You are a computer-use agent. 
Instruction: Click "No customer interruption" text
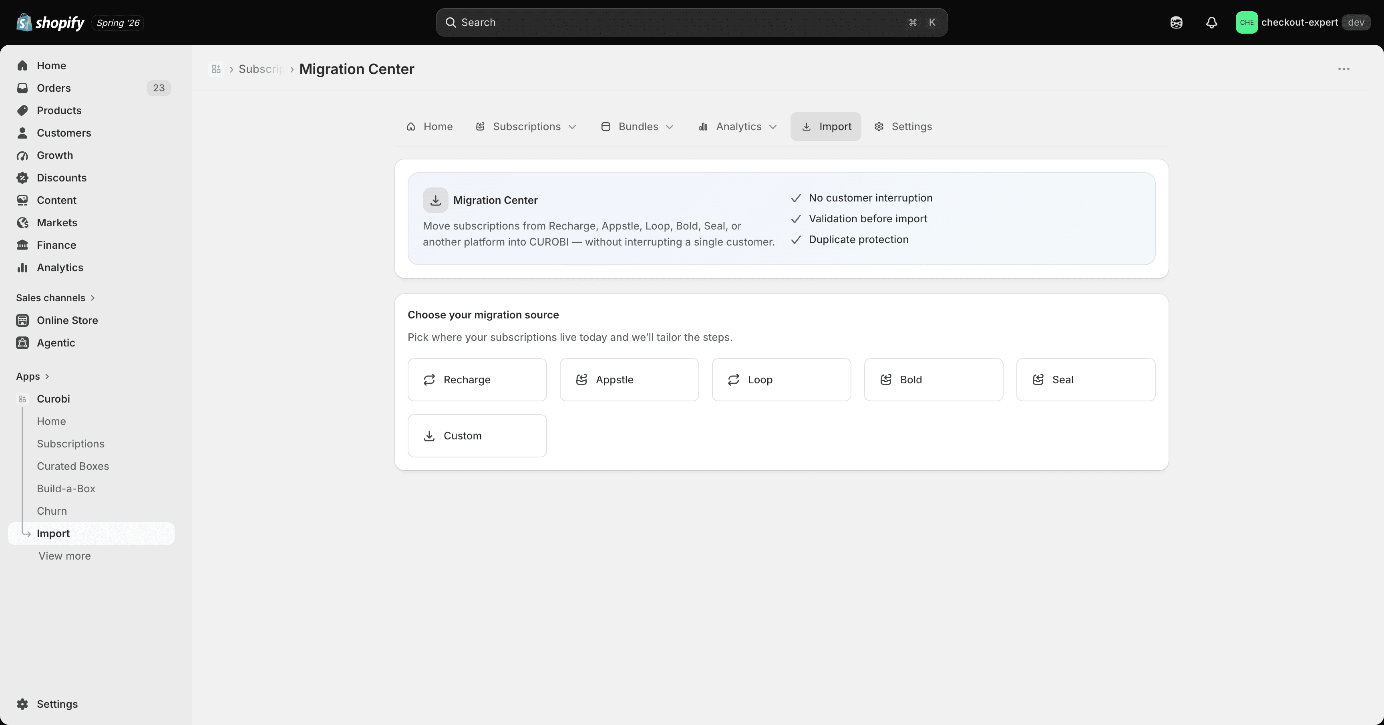(x=870, y=198)
